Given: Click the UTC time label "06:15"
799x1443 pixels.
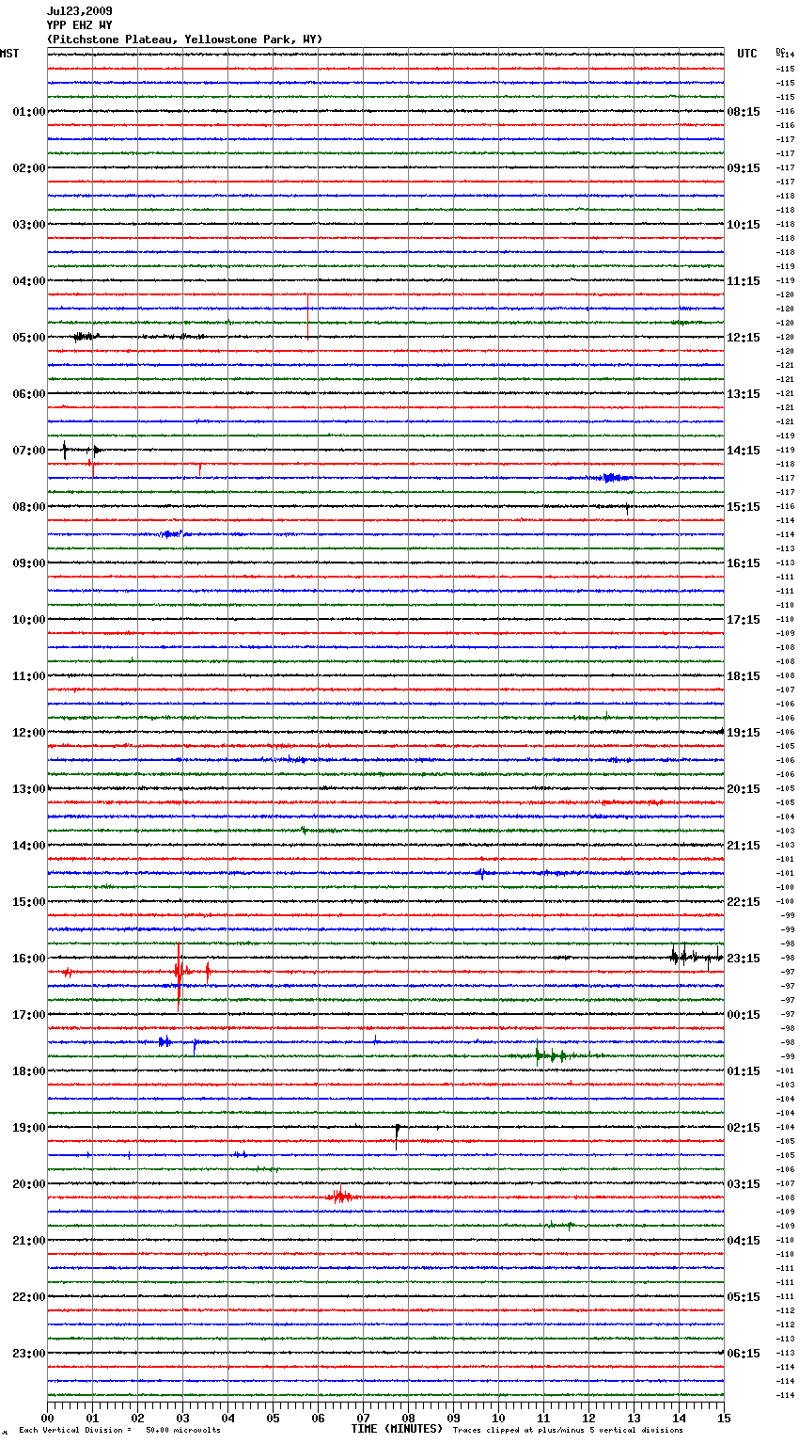Looking at the screenshot, I should [744, 1354].
